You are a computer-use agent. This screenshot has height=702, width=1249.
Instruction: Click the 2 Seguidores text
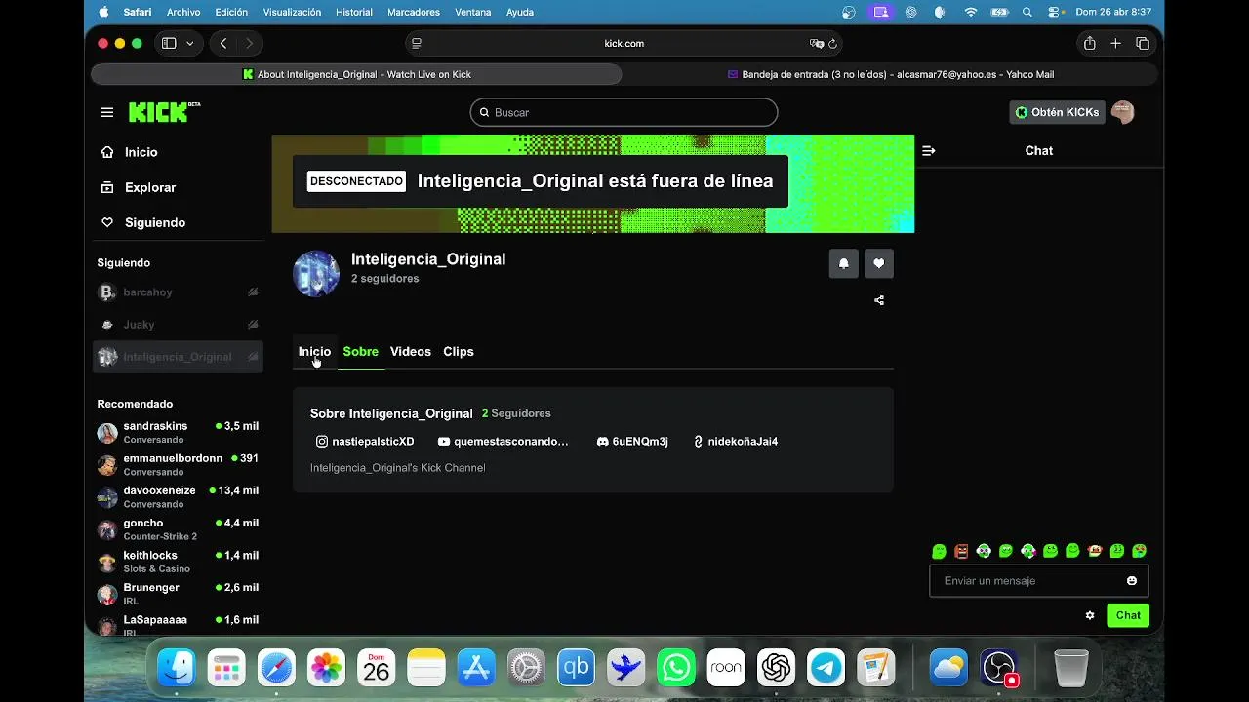click(516, 413)
